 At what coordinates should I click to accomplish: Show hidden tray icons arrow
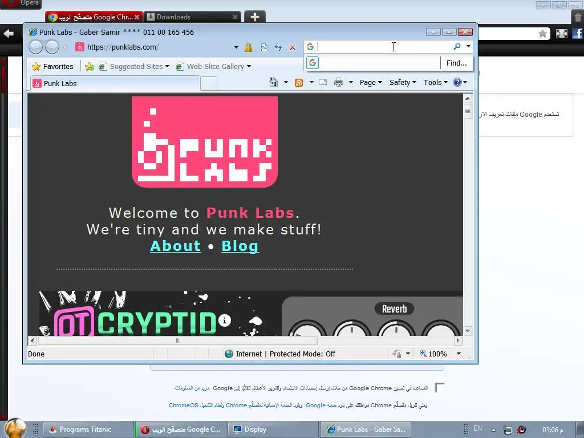[x=493, y=430]
